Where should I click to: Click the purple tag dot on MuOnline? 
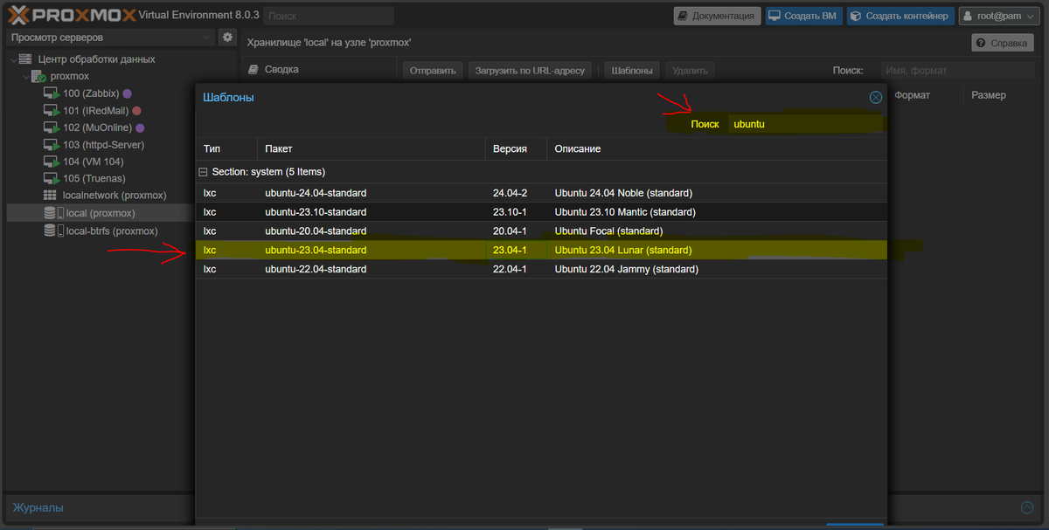[x=139, y=128]
